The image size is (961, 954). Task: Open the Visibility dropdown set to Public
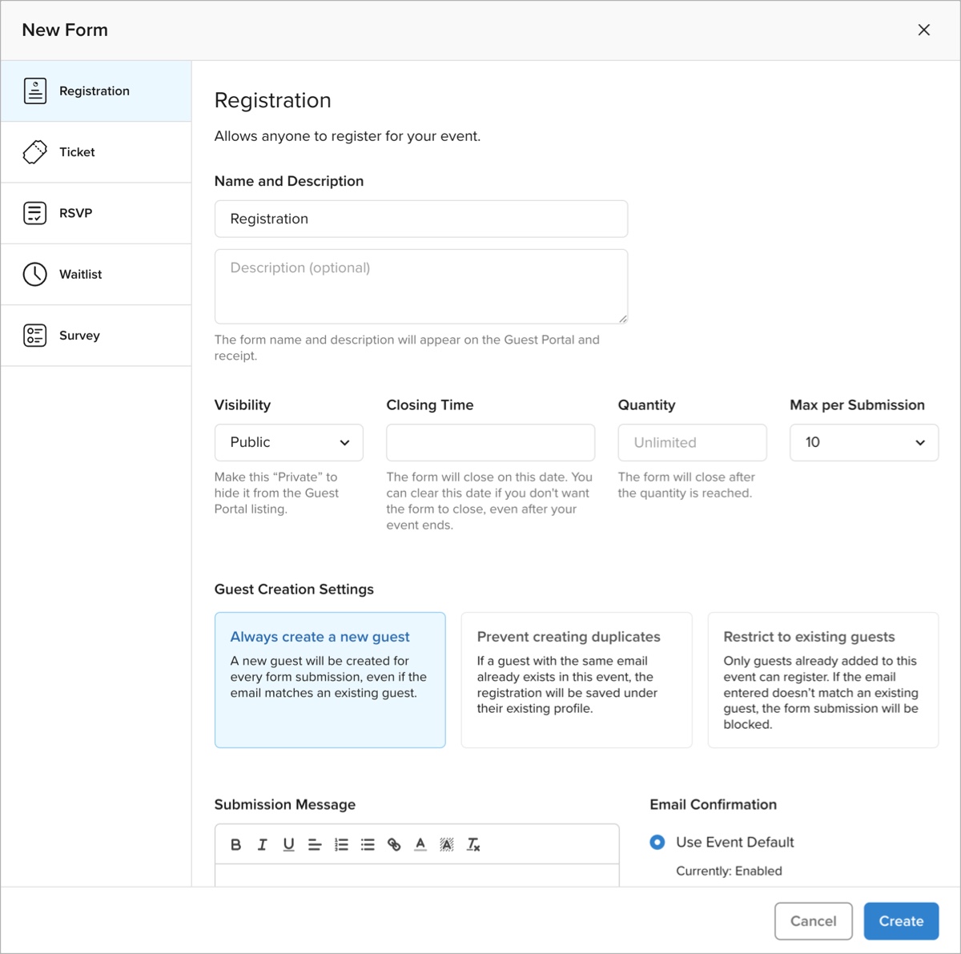coord(288,442)
